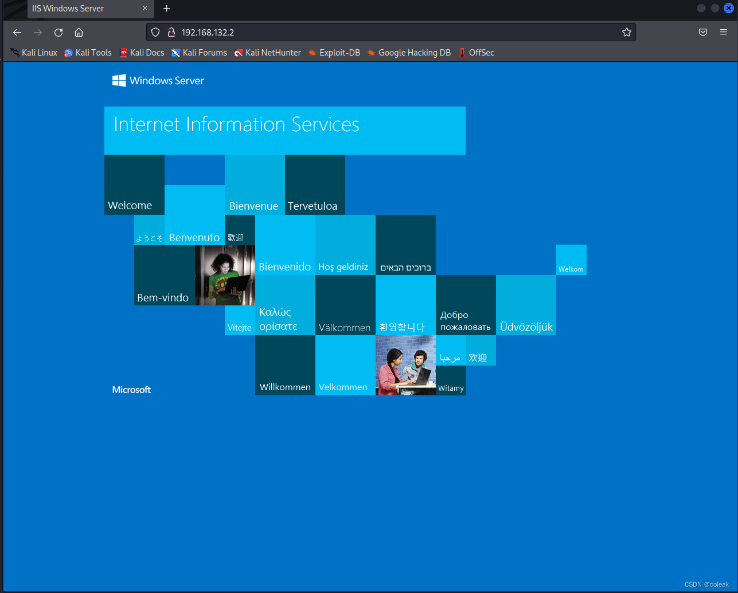Close the IIS Windows Server tab
738x593 pixels.
pyautogui.click(x=145, y=9)
